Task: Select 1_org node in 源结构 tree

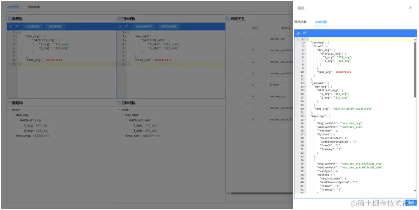Action: pos(35,125)
